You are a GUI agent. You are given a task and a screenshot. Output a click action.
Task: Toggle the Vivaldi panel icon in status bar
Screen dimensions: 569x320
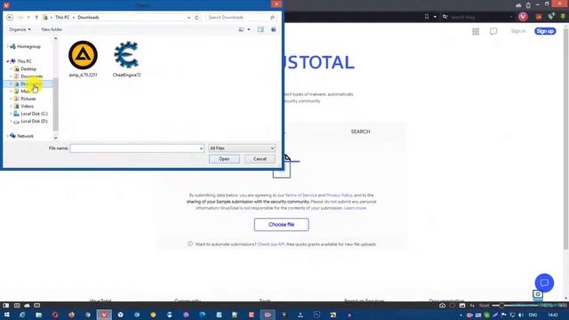pos(5,306)
